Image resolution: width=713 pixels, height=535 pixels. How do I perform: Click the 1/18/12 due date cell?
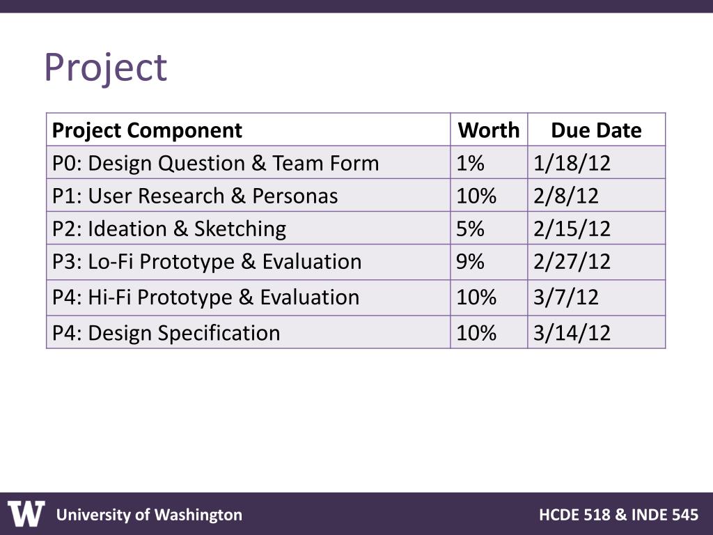[x=572, y=163]
